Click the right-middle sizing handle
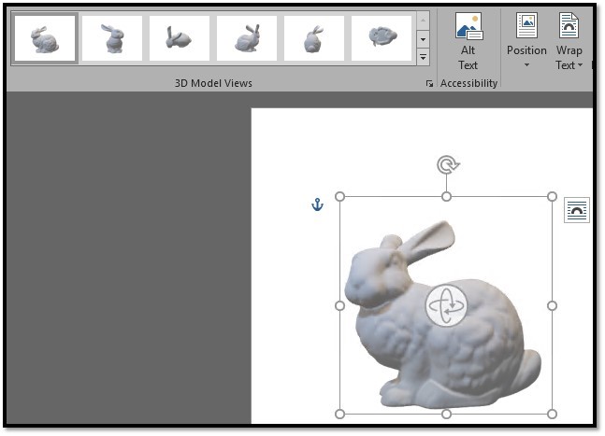The width and height of the screenshot is (605, 436). click(552, 306)
